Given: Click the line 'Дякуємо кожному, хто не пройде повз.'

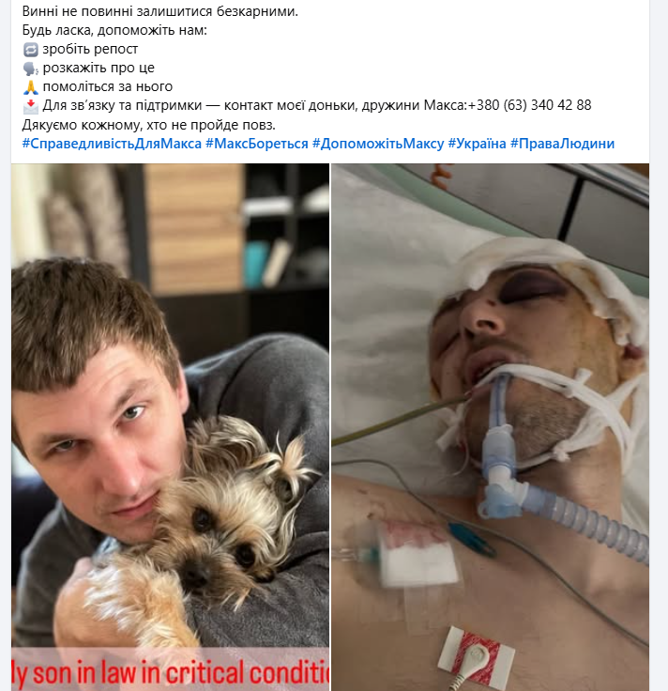Looking at the screenshot, I should (149, 125).
